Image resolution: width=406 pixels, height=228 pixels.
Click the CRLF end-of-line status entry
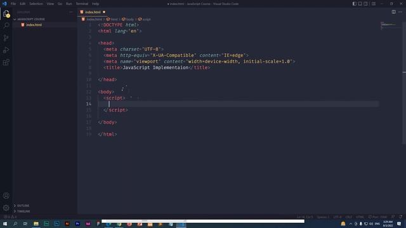349,217
